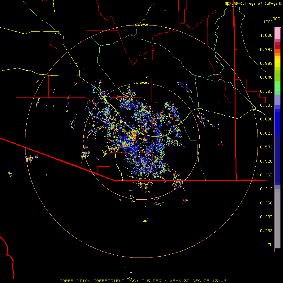
Task: Click the DCC legend title
Action: [276, 19]
